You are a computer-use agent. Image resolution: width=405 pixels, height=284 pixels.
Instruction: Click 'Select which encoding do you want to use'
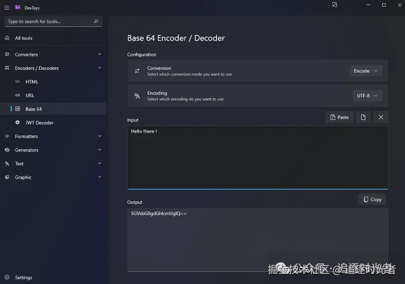(x=186, y=99)
